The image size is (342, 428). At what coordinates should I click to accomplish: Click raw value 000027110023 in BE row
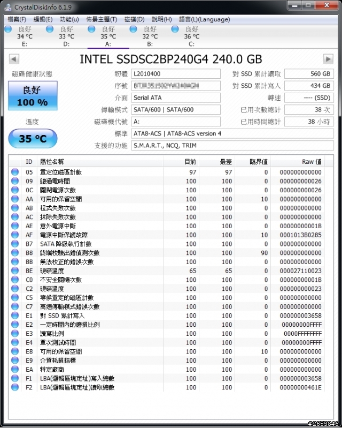[x=301, y=271]
